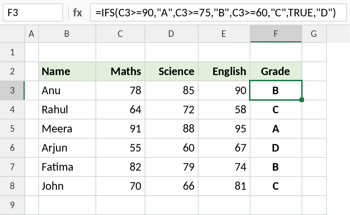Select the cell containing Arjun

(67, 148)
